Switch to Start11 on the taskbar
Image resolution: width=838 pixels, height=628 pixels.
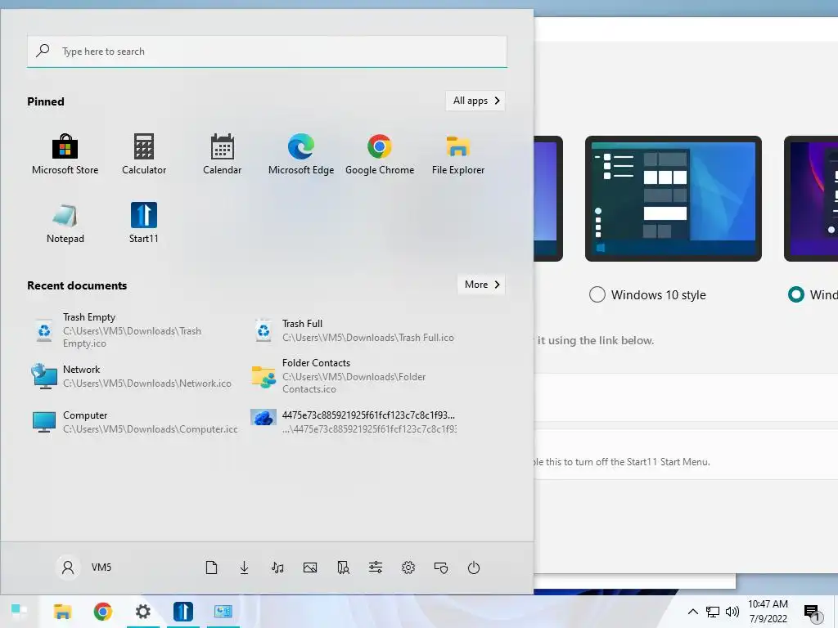click(182, 611)
